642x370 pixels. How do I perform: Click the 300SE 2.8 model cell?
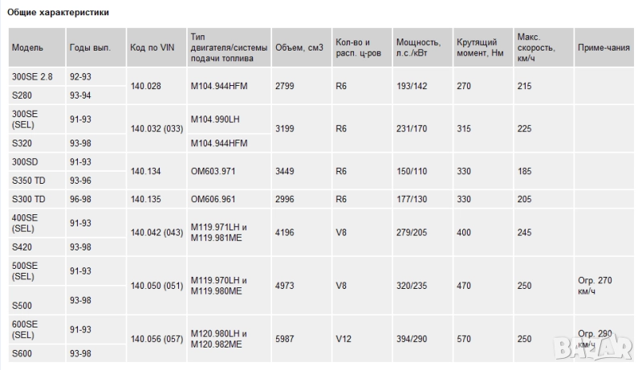coord(33,76)
